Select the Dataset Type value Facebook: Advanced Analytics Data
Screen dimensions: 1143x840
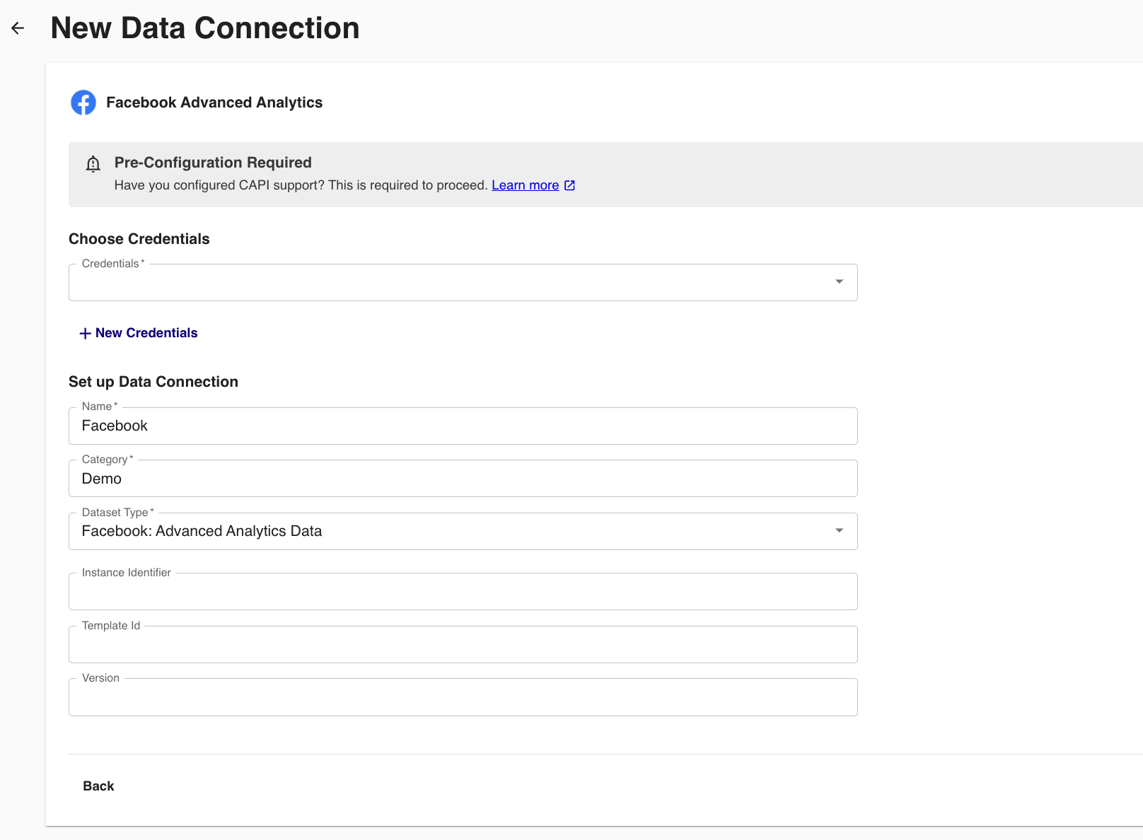pos(202,531)
